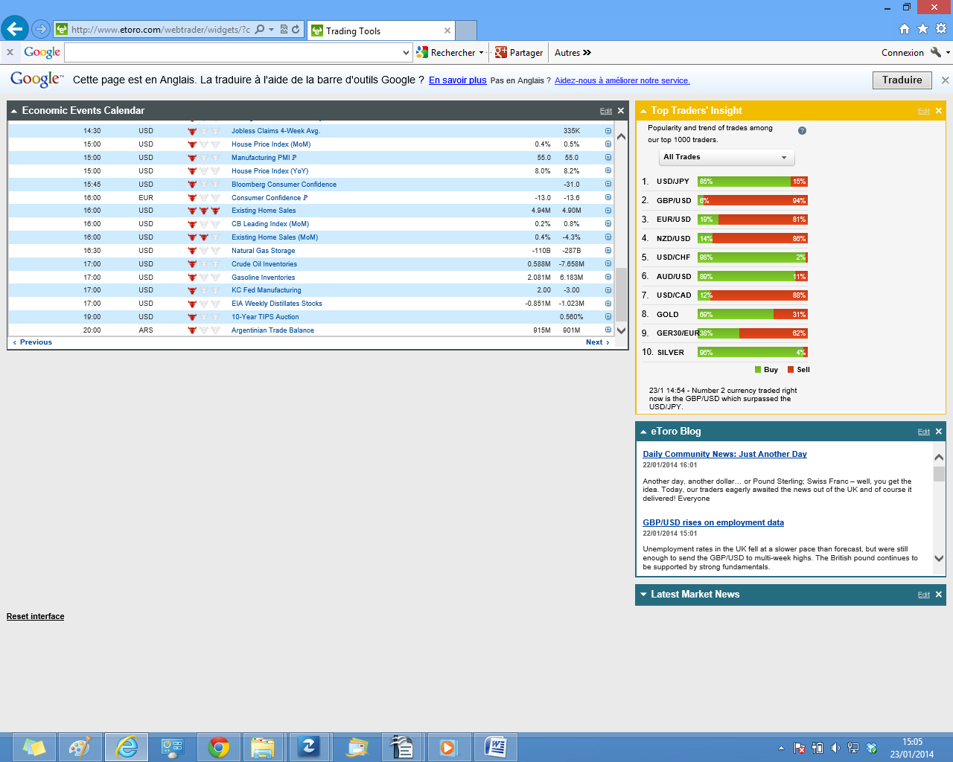This screenshot has height=762, width=953.
Task: Click the Google toolbar search input field
Action: point(233,53)
